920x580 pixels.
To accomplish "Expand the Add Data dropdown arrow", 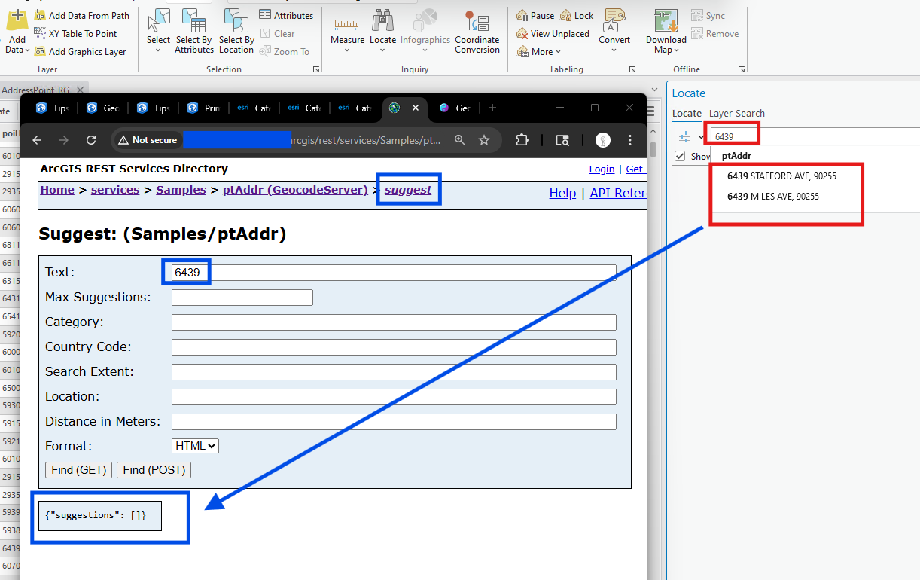I will tap(27, 50).
